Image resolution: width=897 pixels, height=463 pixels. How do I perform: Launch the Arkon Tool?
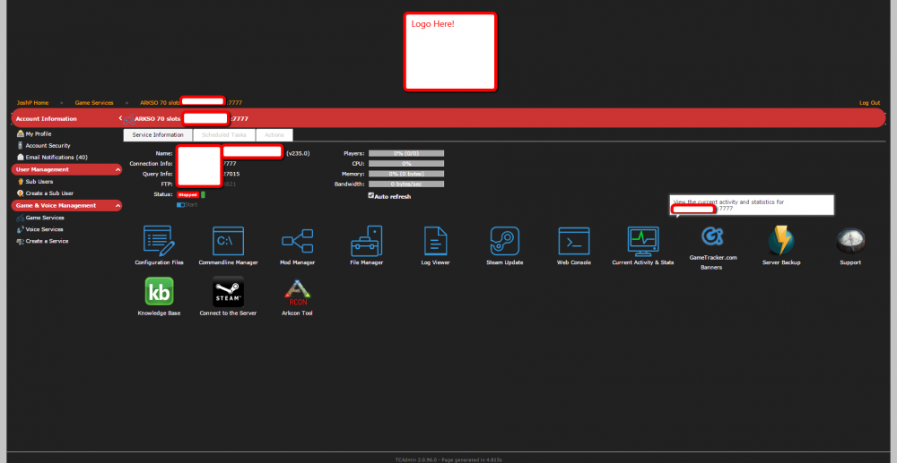297,292
